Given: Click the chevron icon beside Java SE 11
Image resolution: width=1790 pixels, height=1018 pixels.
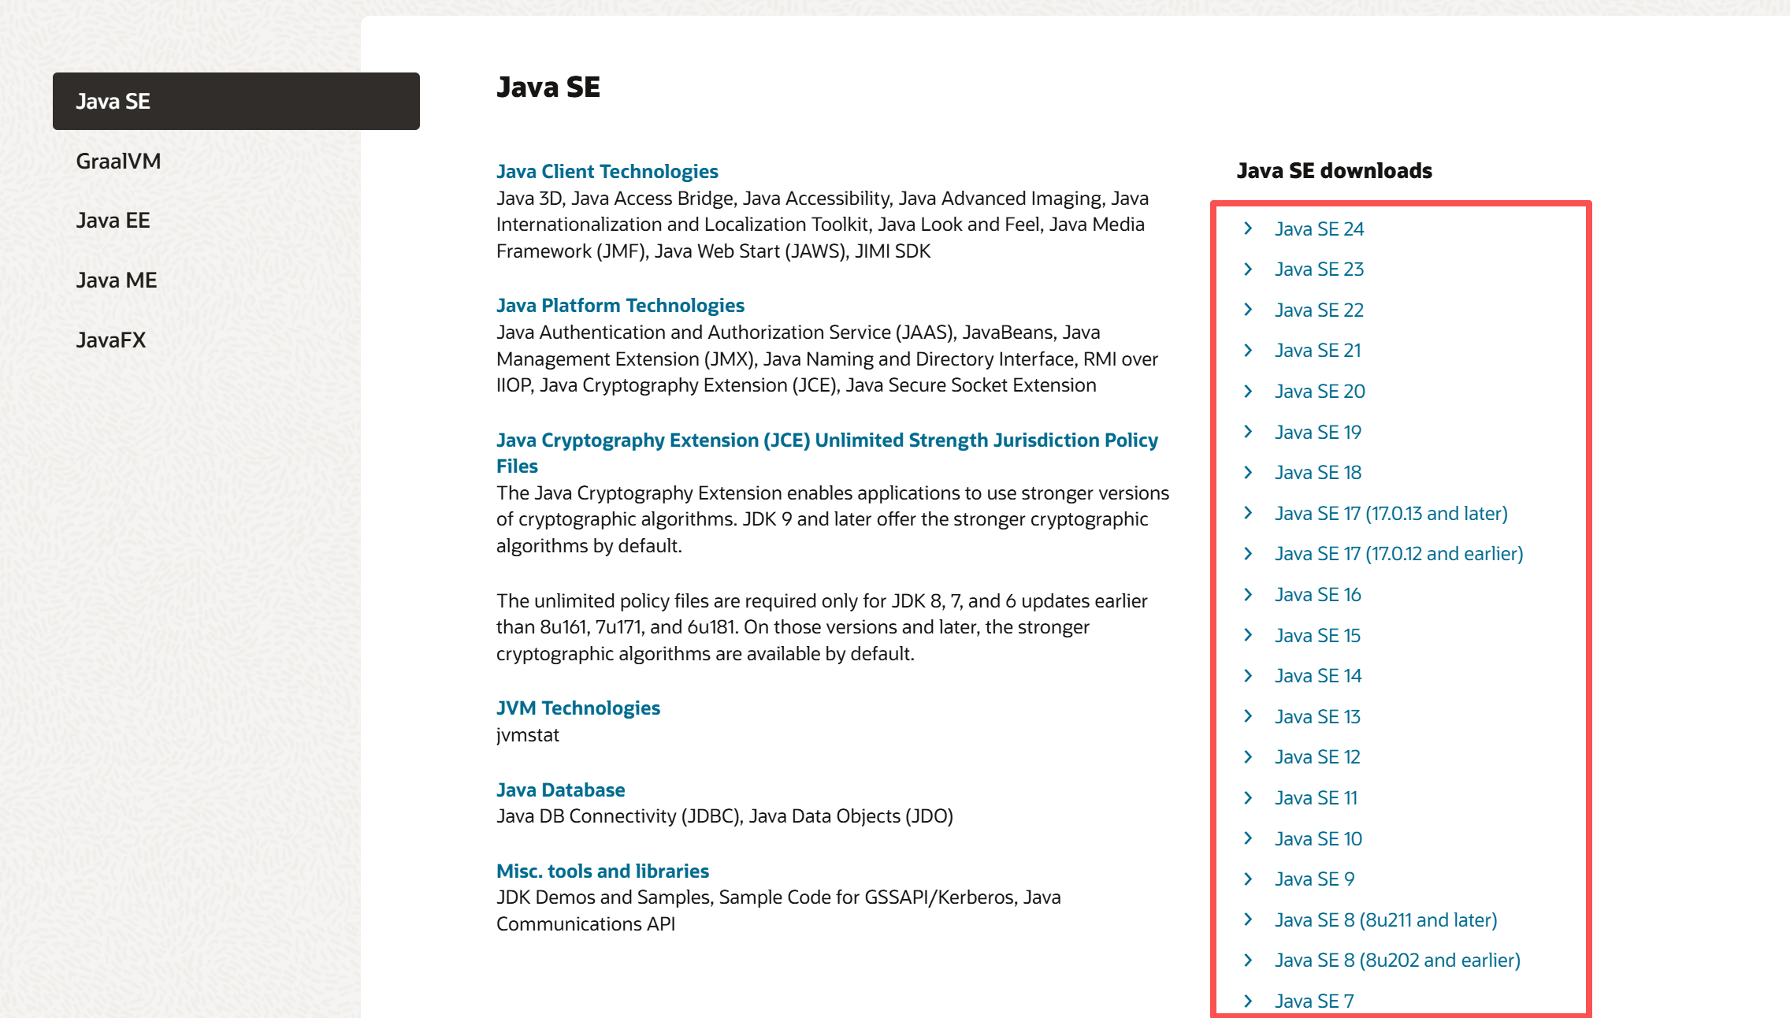Looking at the screenshot, I should (1248, 798).
